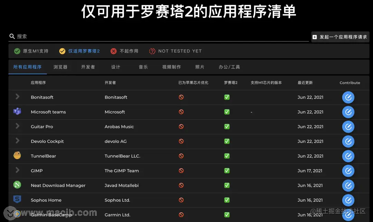373x222 pixels.
Task: Click the Sophos Home app icon
Action: [x=17, y=199]
